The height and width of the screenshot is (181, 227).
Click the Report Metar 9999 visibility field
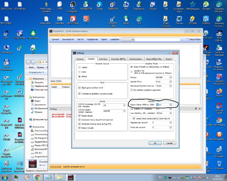[162, 104]
